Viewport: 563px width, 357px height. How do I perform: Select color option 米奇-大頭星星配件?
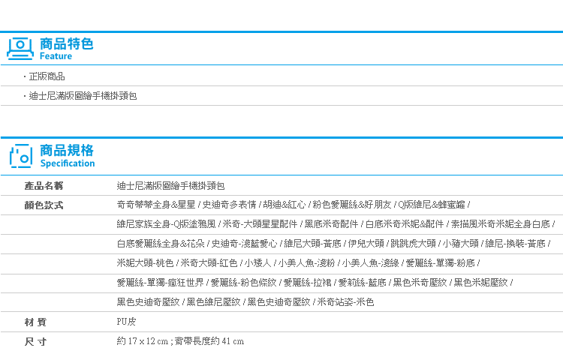pos(260,224)
